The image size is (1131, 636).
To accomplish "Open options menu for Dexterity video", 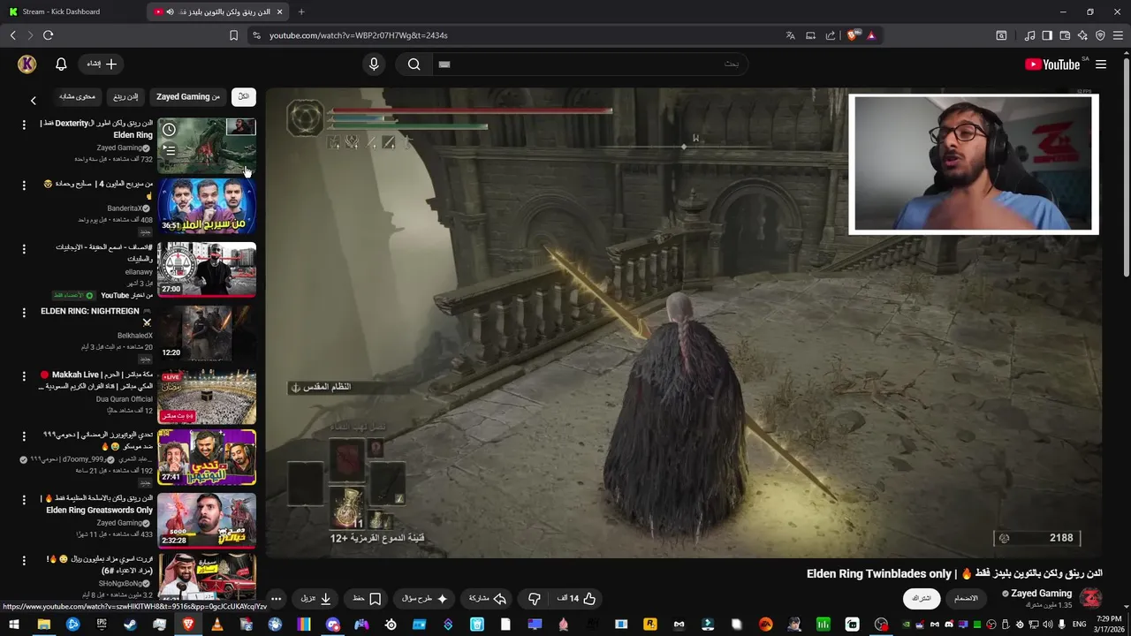I will 24,125.
